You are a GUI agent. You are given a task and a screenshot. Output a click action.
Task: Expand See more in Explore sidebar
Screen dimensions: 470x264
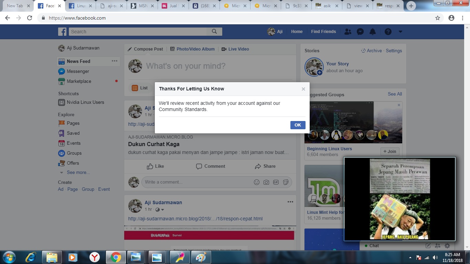tap(78, 173)
